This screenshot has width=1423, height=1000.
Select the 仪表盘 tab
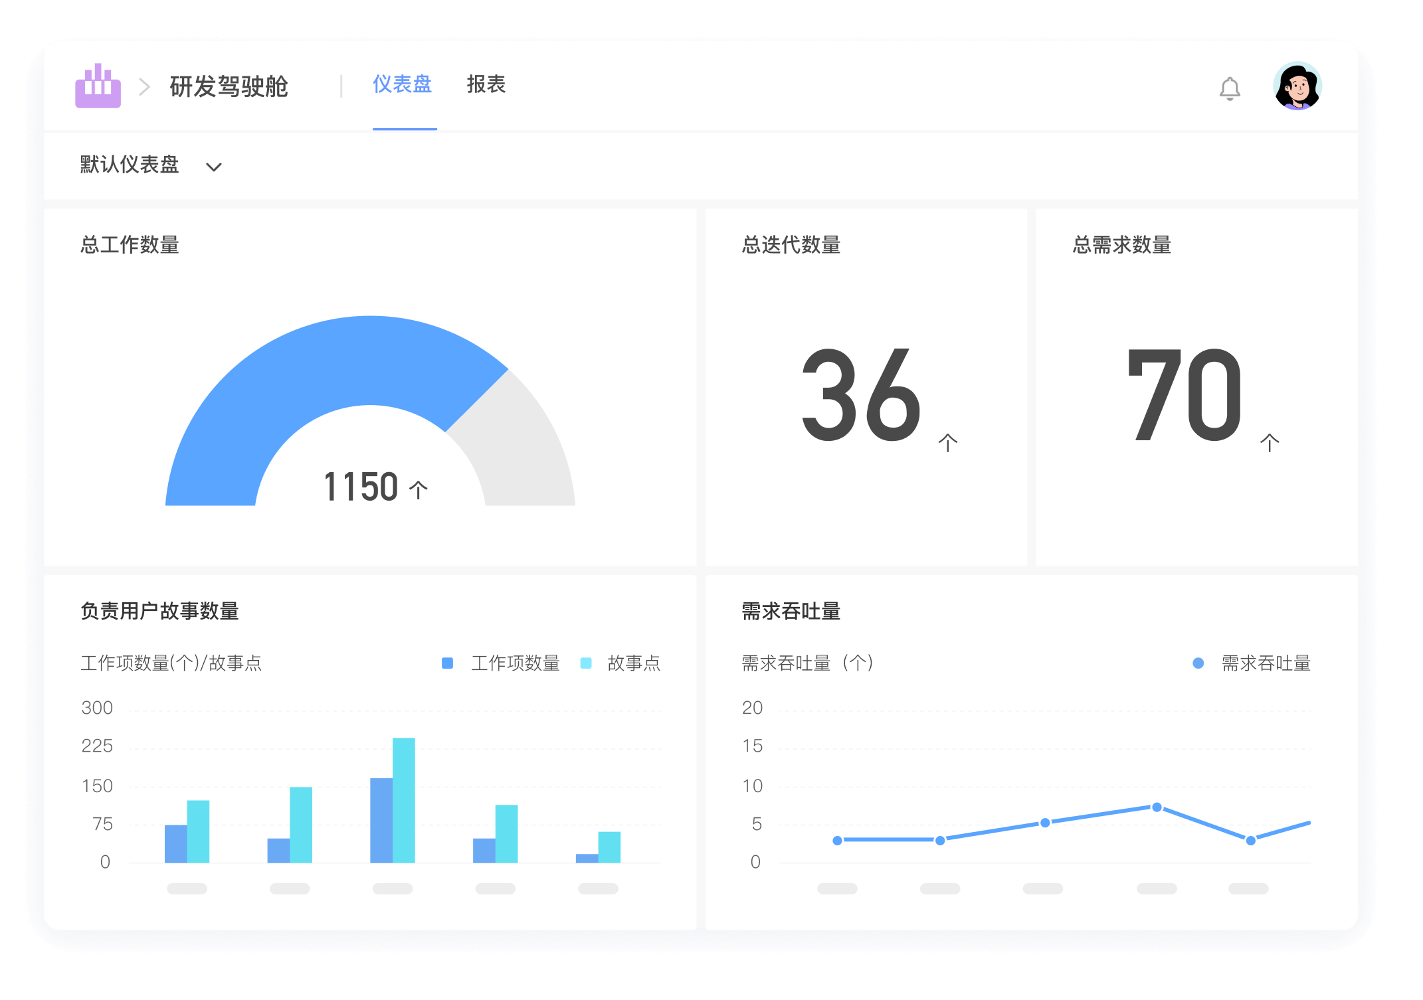point(404,85)
